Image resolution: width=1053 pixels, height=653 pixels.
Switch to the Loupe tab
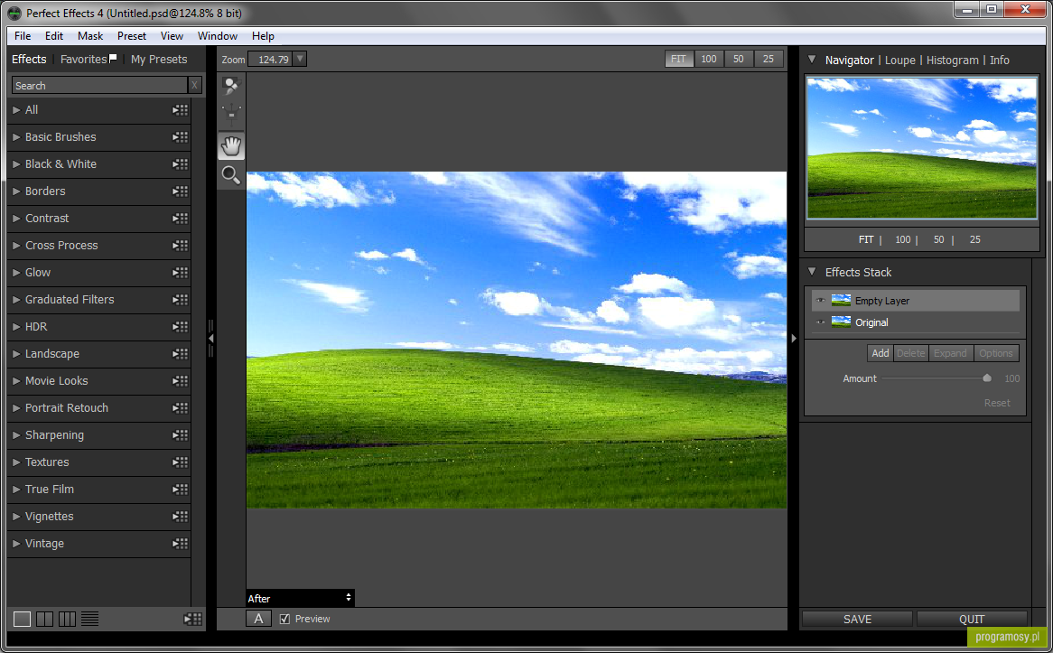(x=899, y=60)
